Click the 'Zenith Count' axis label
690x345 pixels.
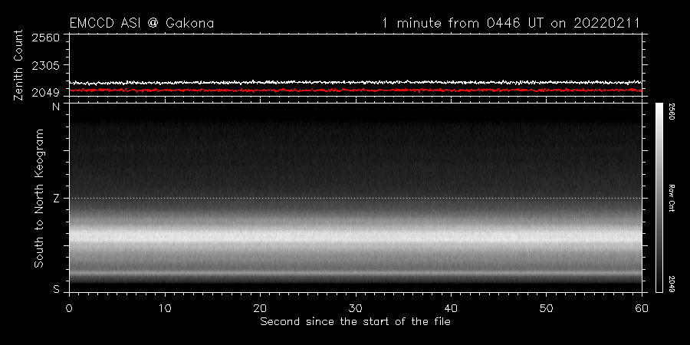click(18, 65)
